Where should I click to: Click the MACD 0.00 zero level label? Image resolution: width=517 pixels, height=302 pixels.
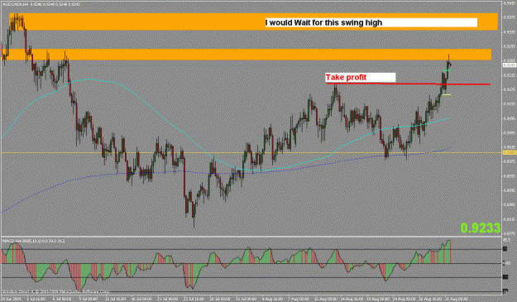[505, 263]
